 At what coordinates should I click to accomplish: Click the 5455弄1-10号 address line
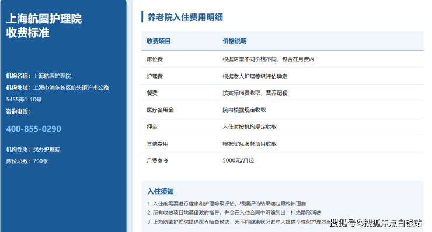click(24, 100)
